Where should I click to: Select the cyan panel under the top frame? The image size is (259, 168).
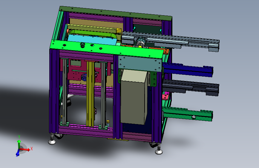click(x=93, y=39)
